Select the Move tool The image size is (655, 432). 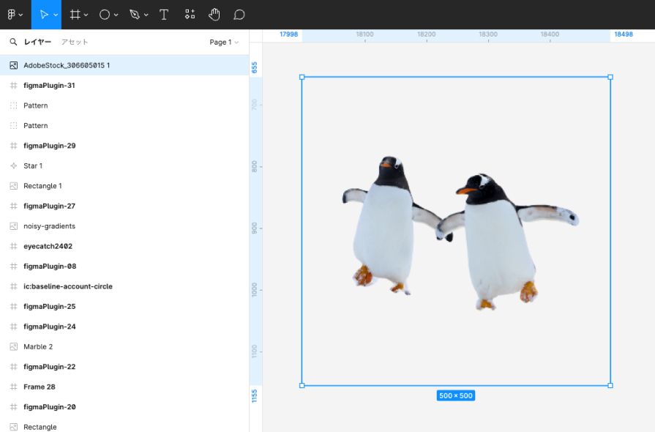coord(45,15)
